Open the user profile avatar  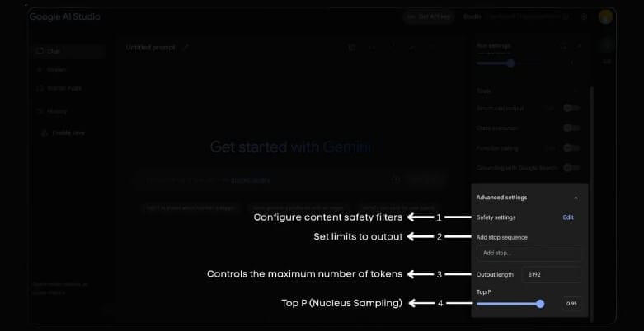(605, 16)
